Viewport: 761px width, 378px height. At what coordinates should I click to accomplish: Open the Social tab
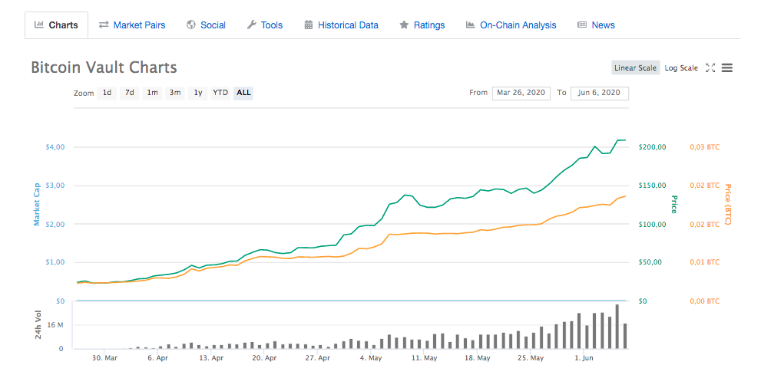click(207, 25)
